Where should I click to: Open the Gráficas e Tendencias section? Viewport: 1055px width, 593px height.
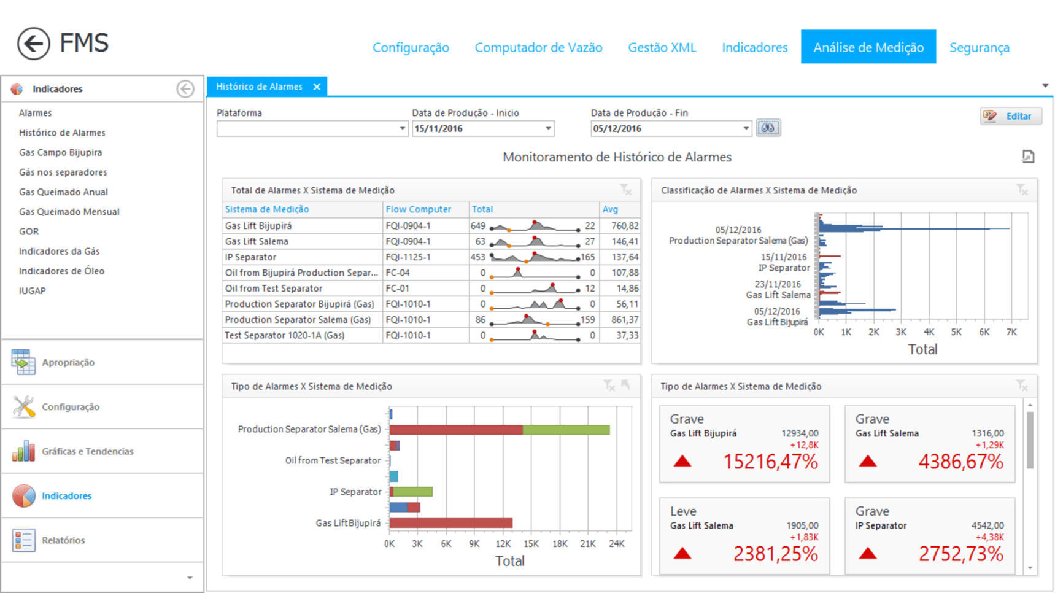click(x=87, y=451)
